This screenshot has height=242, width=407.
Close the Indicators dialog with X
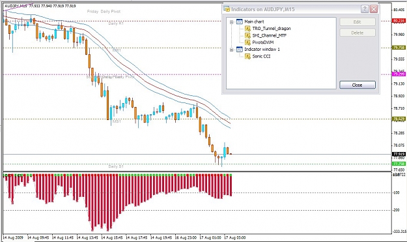(x=374, y=9)
